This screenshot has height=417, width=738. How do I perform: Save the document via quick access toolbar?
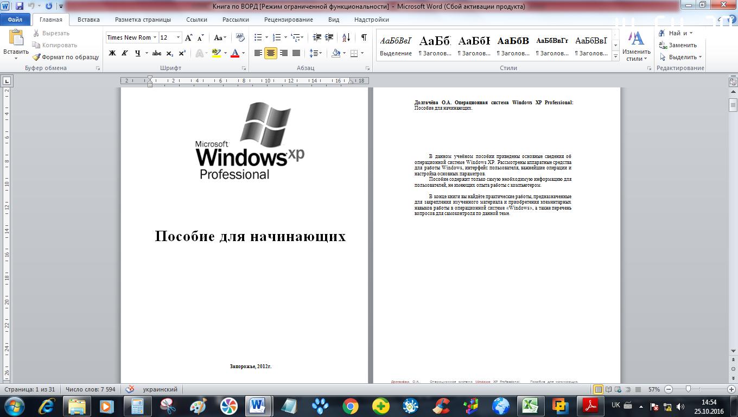(x=20, y=7)
